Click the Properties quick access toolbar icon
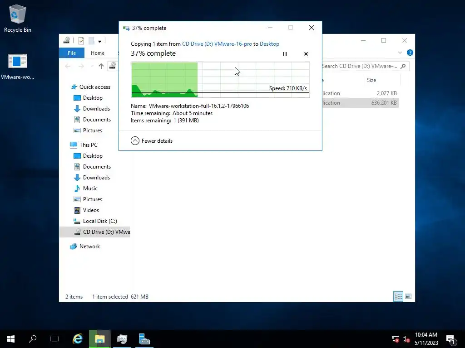Viewport: 465px width, 348px height. 81,41
